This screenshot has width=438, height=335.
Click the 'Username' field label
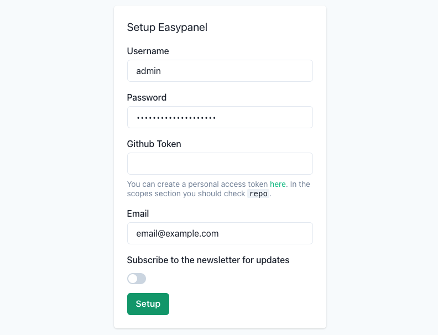[148, 51]
